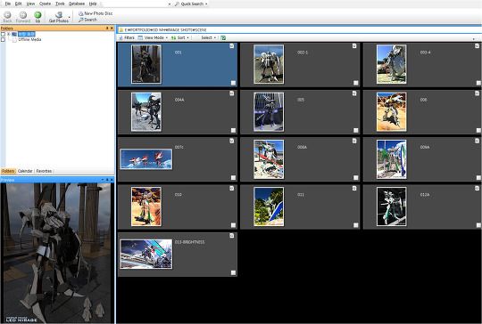Image resolution: width=482 pixels, height=324 pixels.
Task: Click the green refresh icon after Select
Action: 223,37
